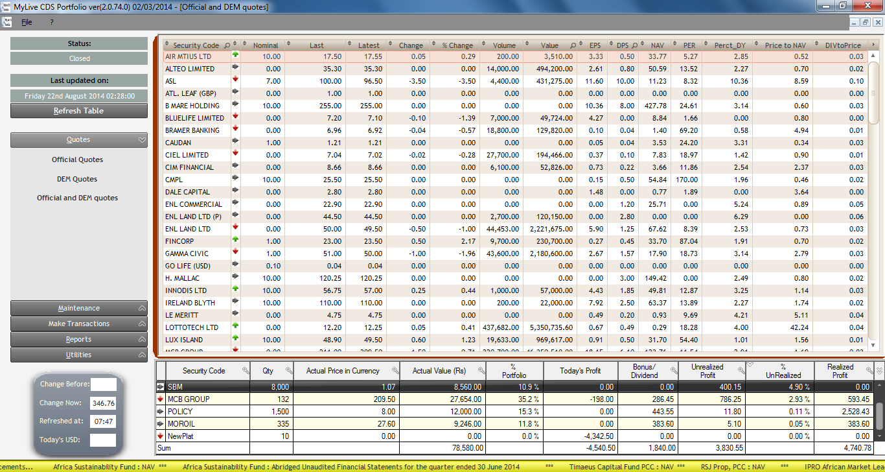This screenshot has width=885, height=472.
Task: Click the MDI child window icon beside File
Action: pos(7,22)
